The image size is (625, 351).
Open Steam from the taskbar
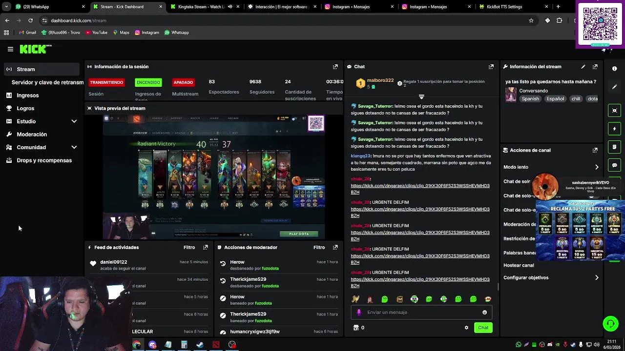(200, 345)
